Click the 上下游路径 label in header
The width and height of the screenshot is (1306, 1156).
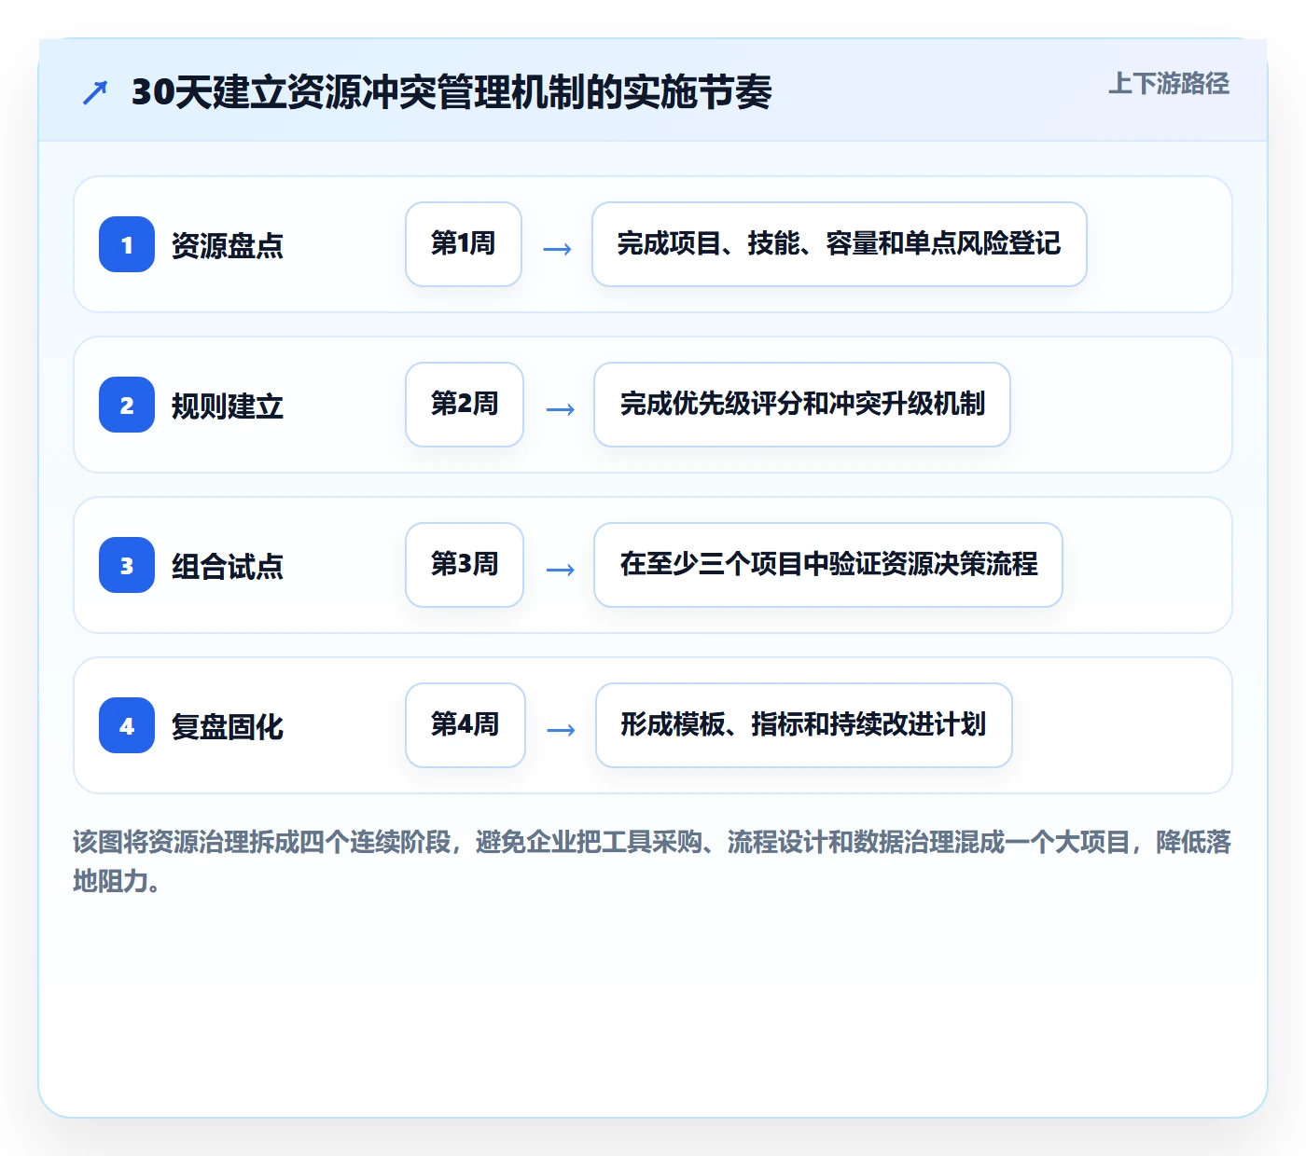pos(1169,84)
